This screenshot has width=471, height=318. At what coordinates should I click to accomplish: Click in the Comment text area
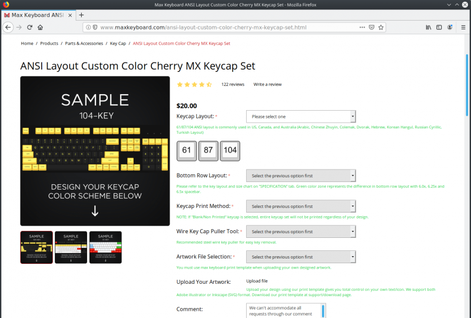[x=284, y=310]
